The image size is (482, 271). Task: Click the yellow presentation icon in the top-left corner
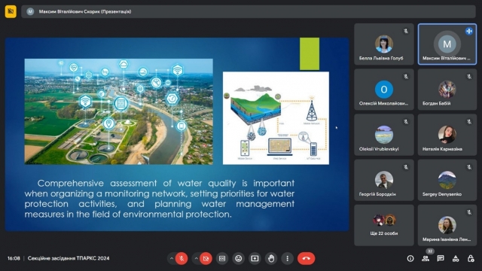coord(11,12)
